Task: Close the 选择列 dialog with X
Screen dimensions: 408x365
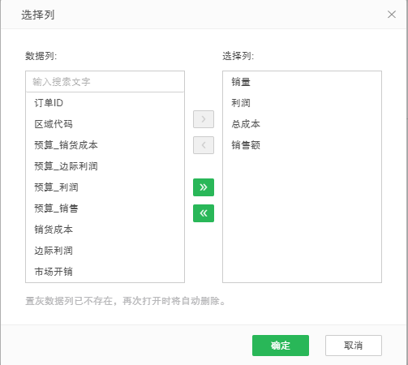Action: 392,15
